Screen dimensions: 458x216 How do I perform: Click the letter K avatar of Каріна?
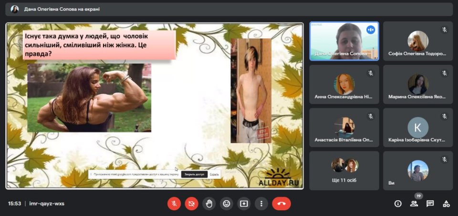coord(418,128)
